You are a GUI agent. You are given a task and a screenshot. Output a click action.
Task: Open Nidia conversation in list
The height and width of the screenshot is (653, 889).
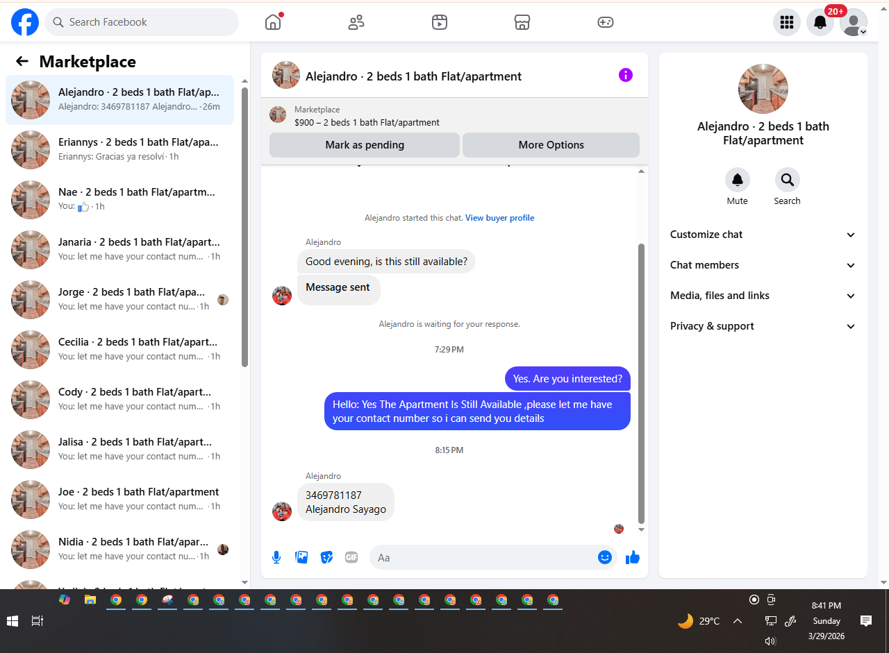[120, 550]
